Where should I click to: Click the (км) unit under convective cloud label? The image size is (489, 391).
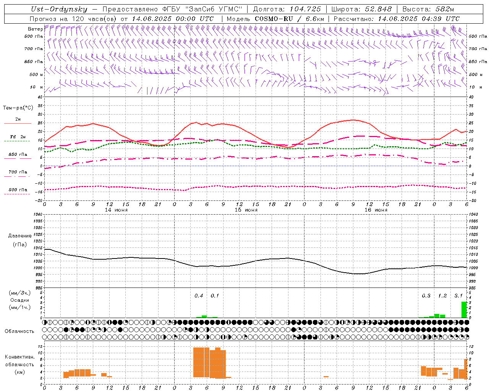click(20, 372)
